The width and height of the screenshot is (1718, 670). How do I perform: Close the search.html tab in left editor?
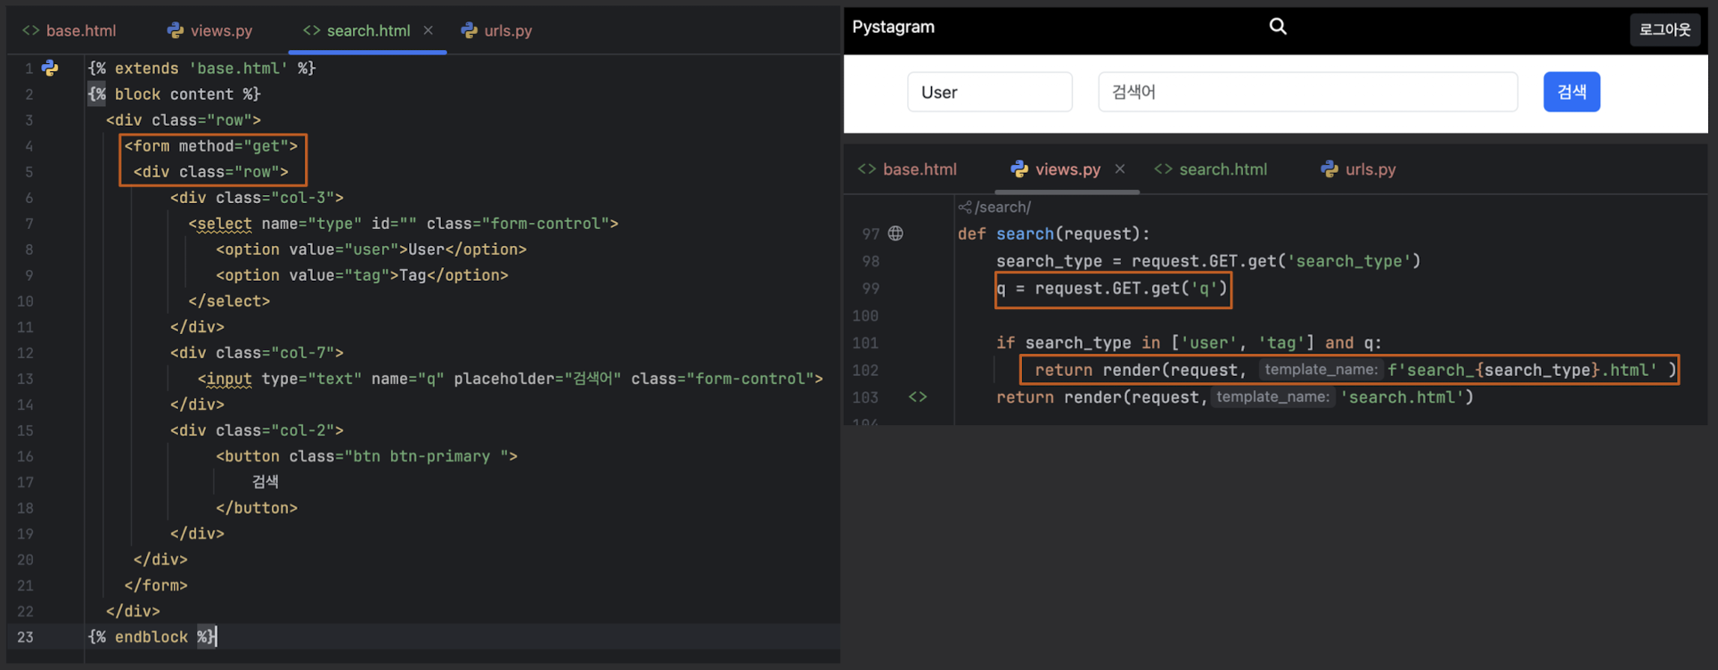pos(429,30)
